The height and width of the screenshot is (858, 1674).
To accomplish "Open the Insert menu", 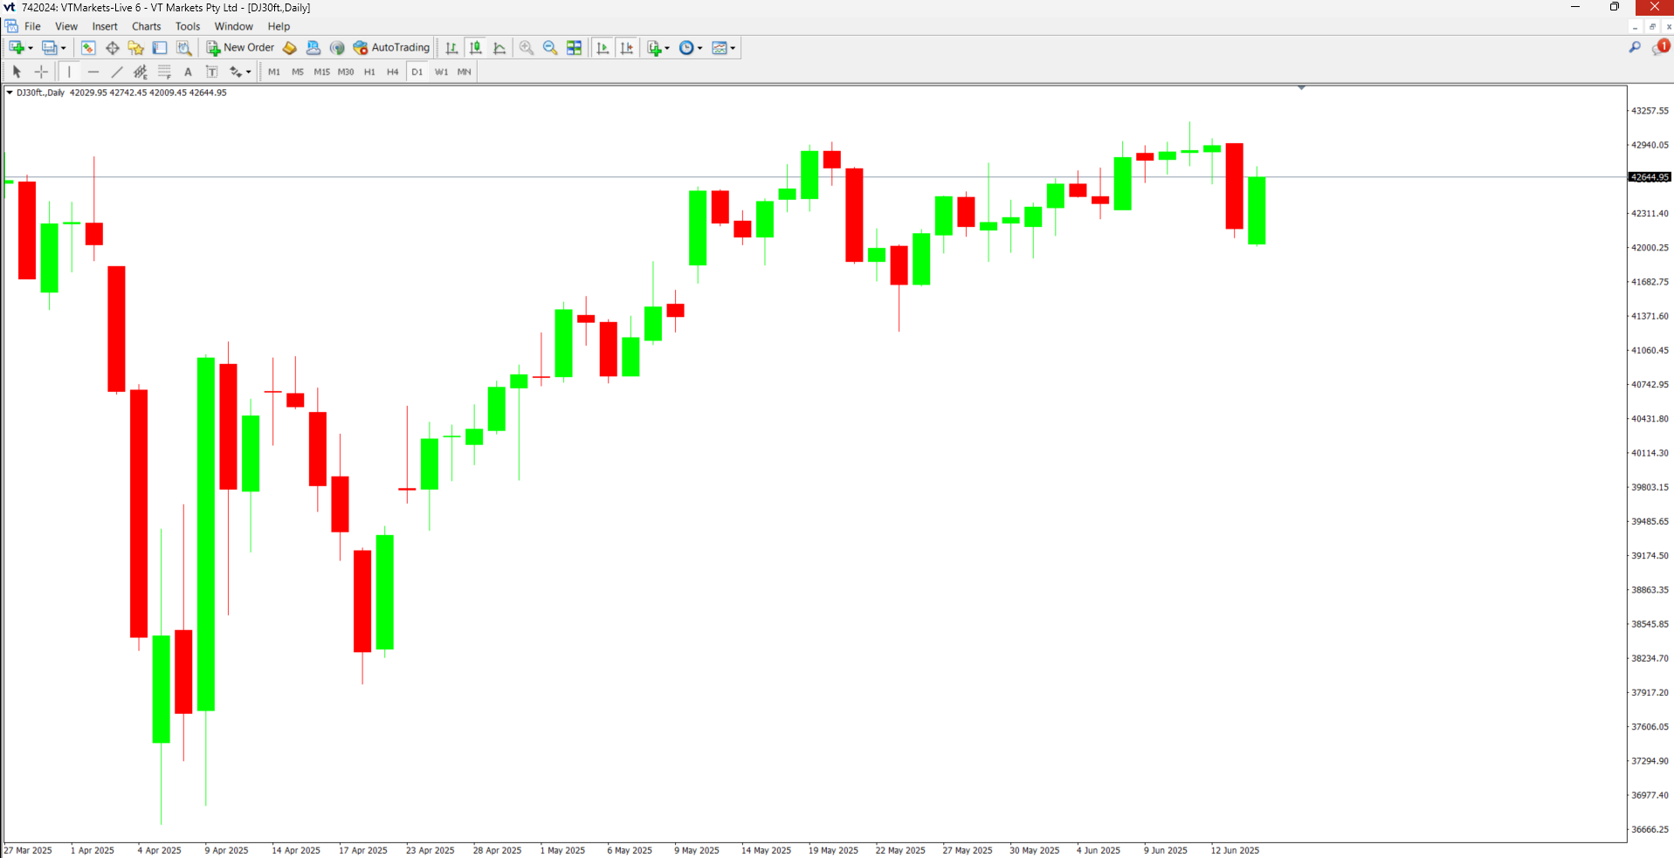I will coord(105,26).
